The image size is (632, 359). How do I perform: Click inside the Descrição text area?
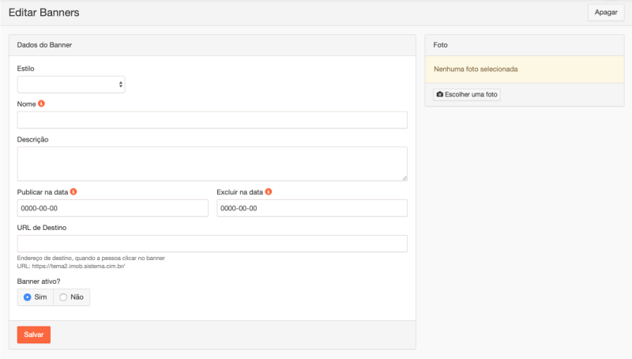[212, 163]
